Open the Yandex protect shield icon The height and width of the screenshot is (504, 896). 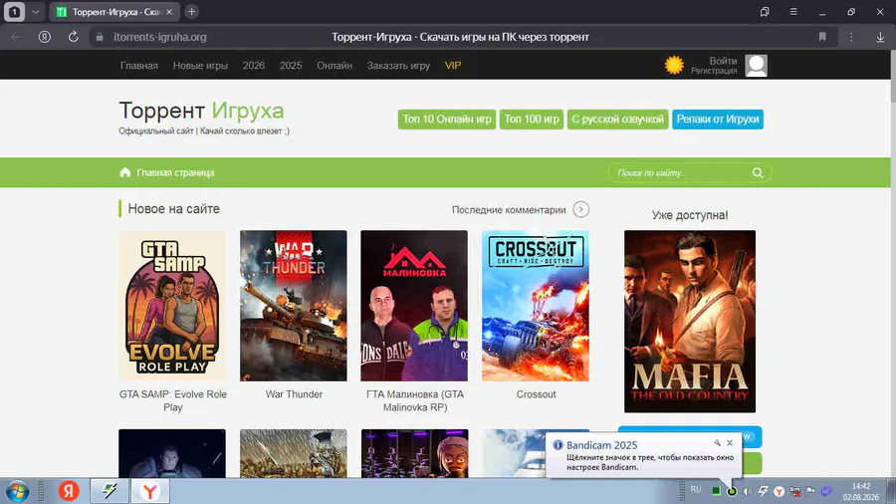pos(44,37)
